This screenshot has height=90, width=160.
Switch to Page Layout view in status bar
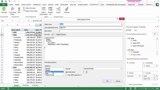pos(130,88)
